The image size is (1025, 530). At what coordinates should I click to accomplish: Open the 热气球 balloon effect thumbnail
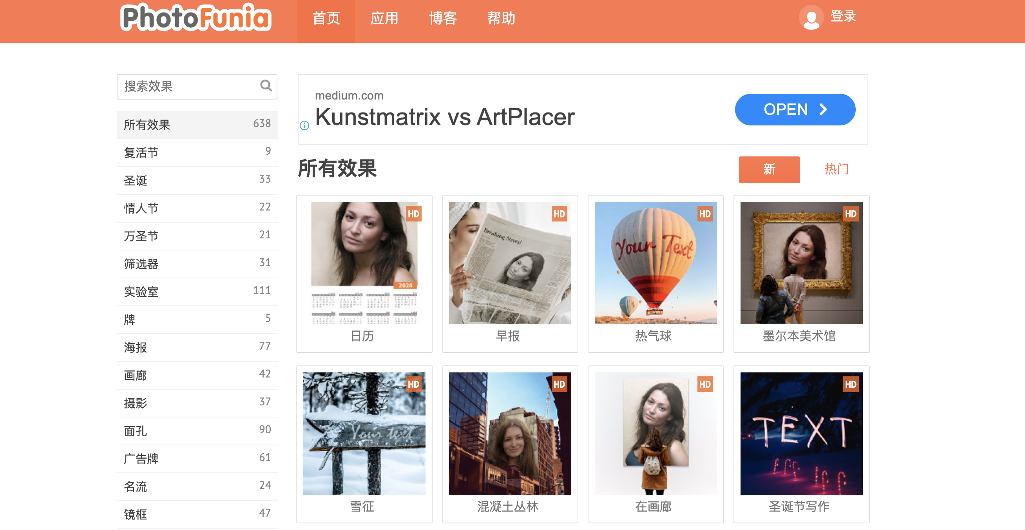[x=656, y=263]
